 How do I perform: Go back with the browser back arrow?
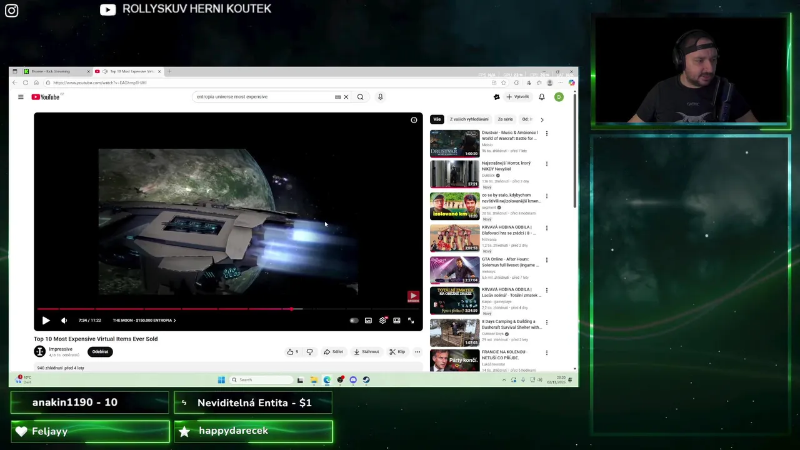[14, 82]
